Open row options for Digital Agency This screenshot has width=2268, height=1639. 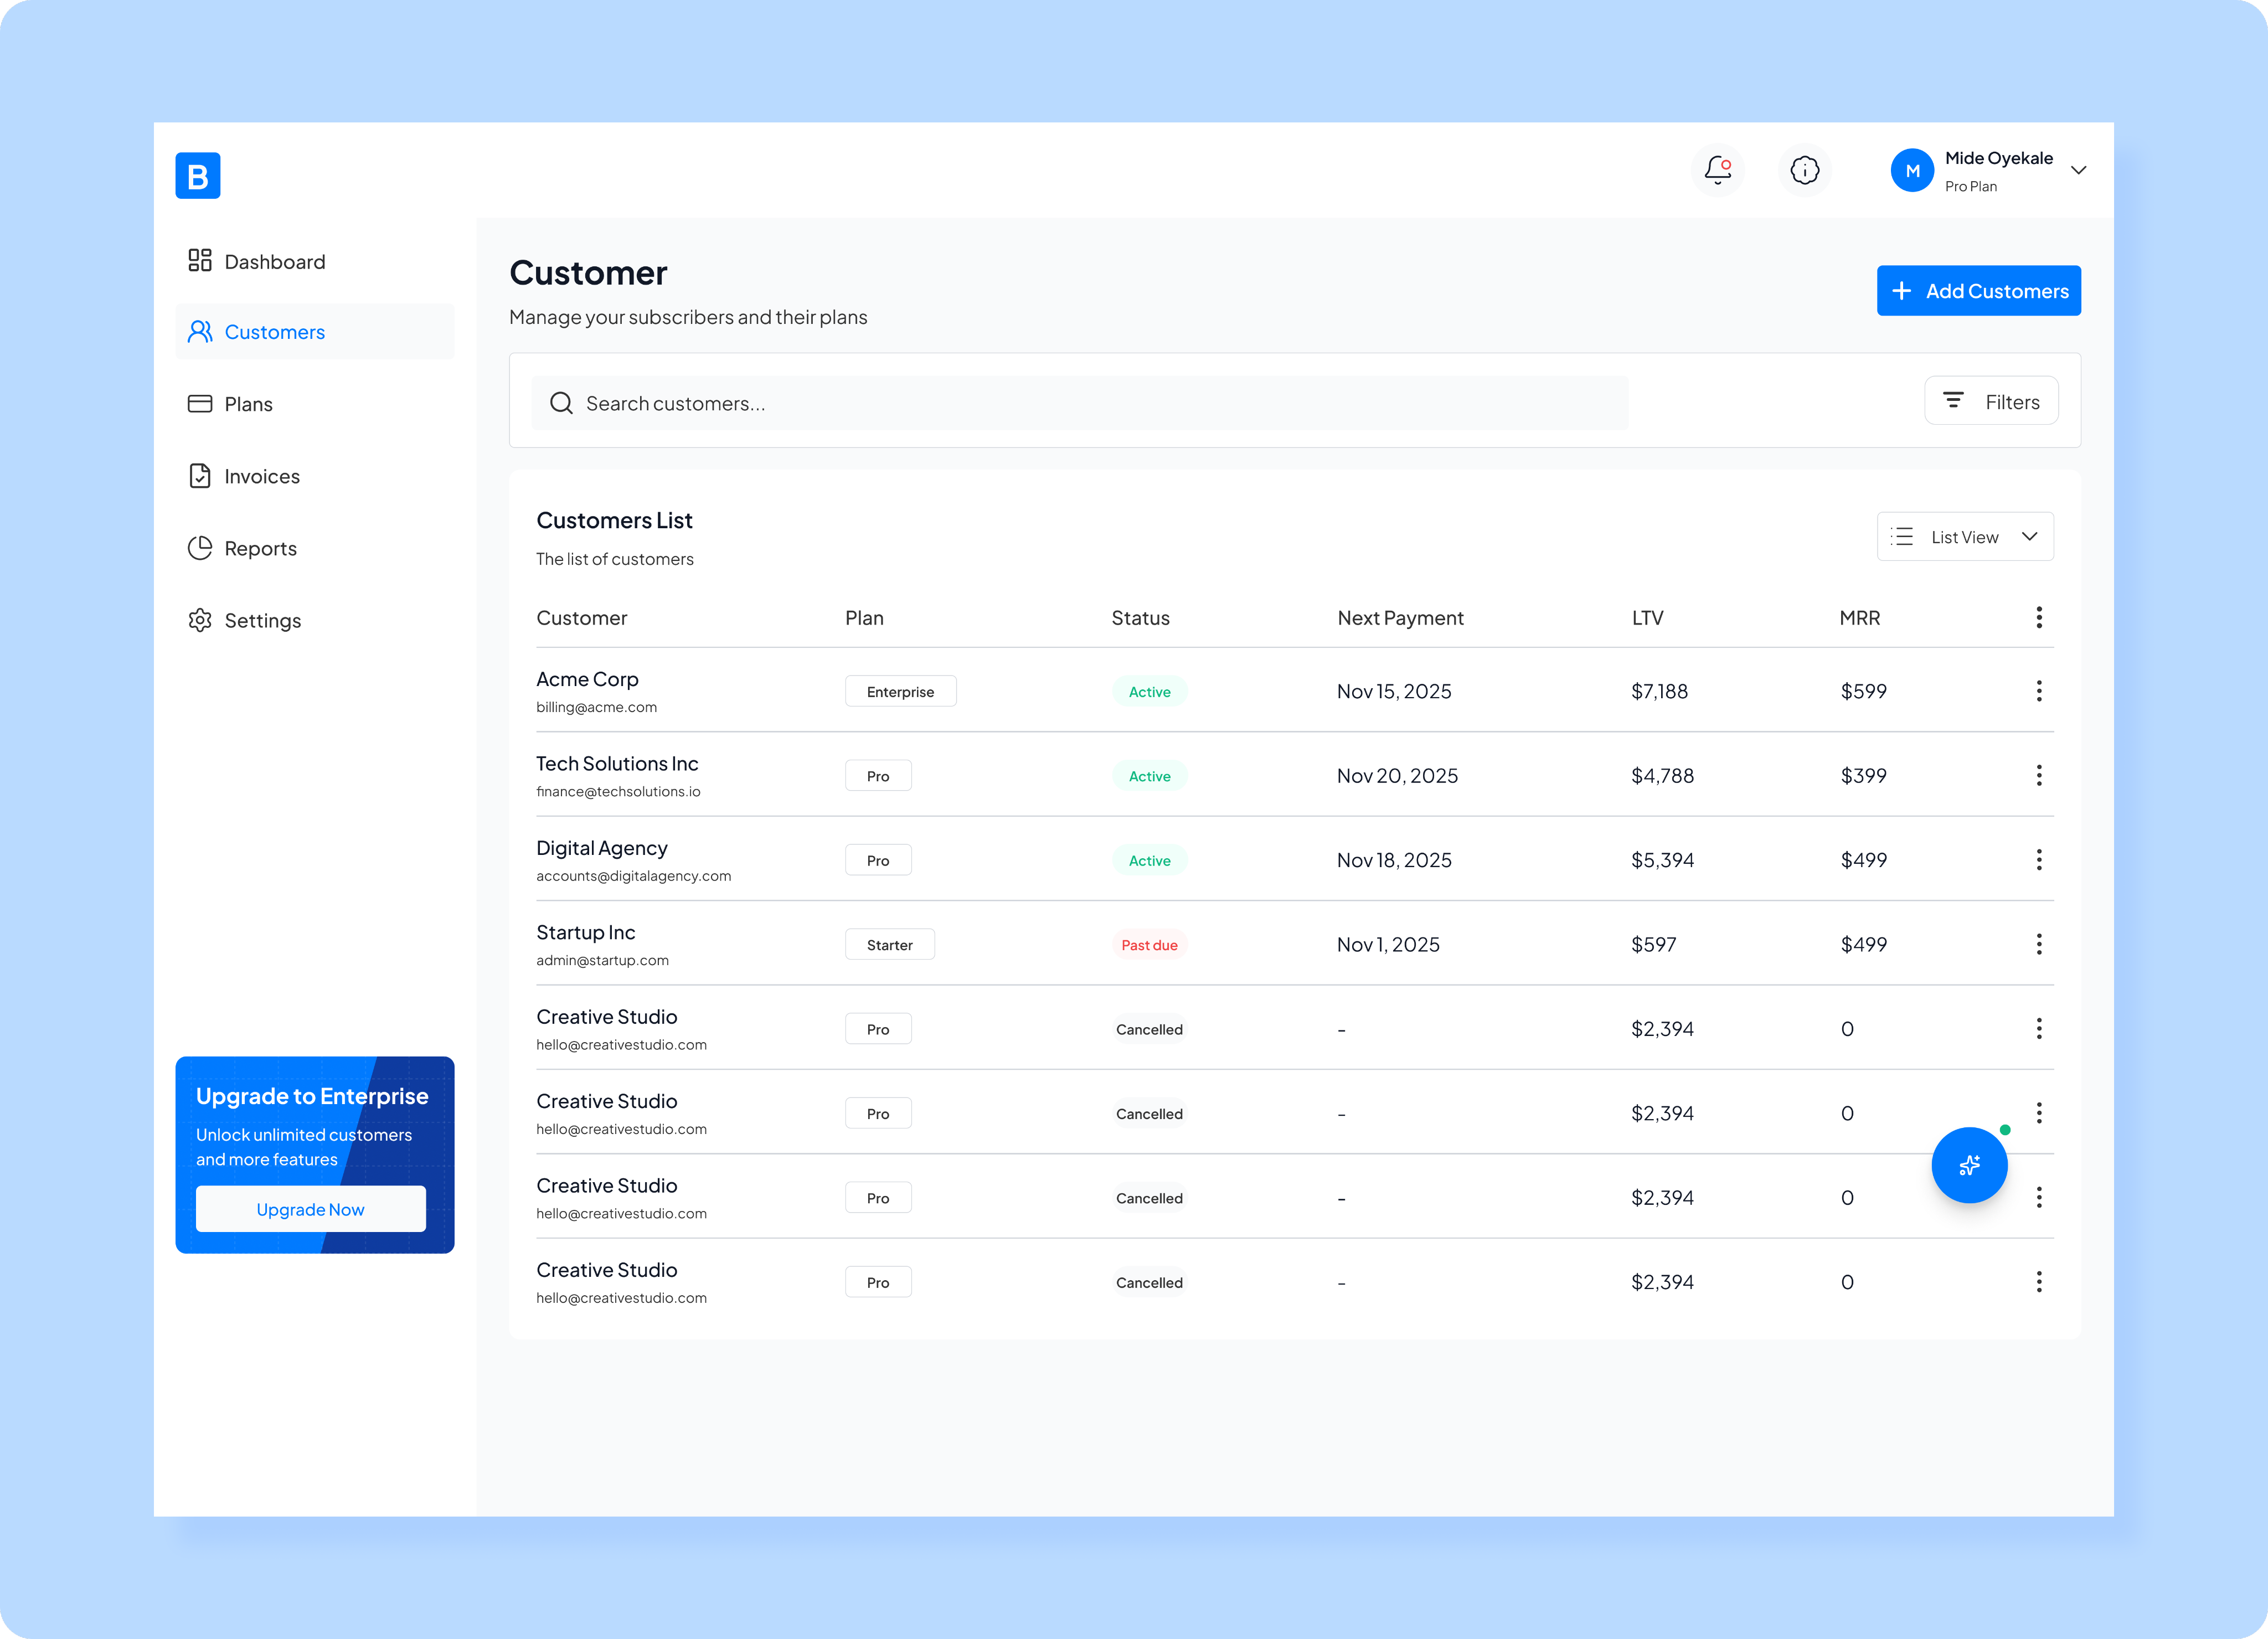(2038, 860)
